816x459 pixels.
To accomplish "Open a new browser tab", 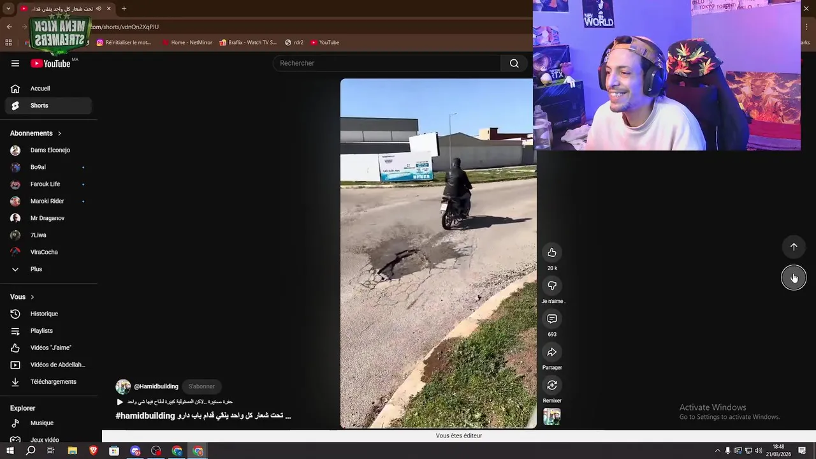I will tap(124, 8).
